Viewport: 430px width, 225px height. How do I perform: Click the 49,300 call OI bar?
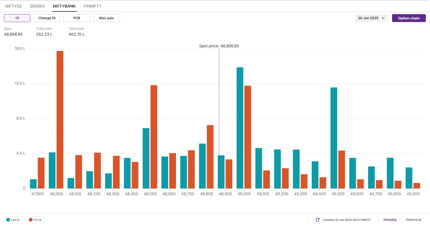point(296,169)
